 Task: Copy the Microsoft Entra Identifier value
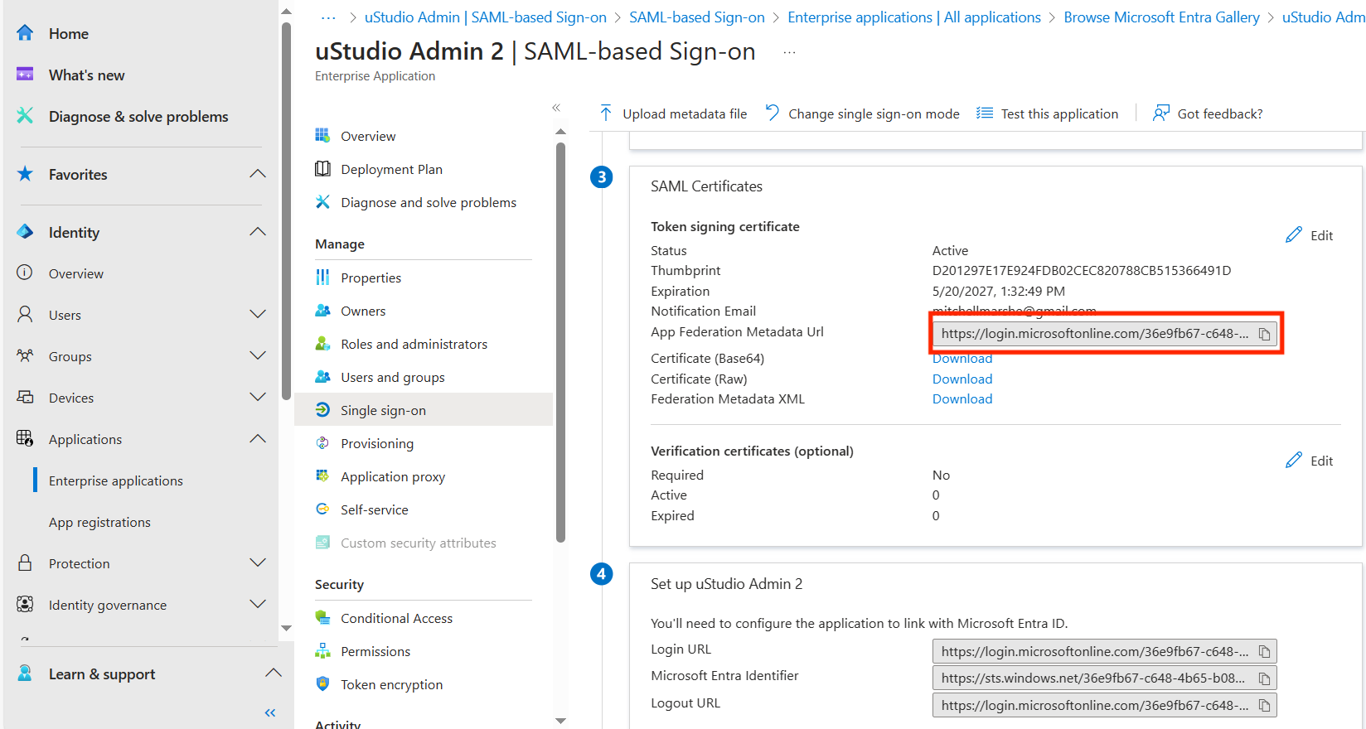click(1264, 678)
